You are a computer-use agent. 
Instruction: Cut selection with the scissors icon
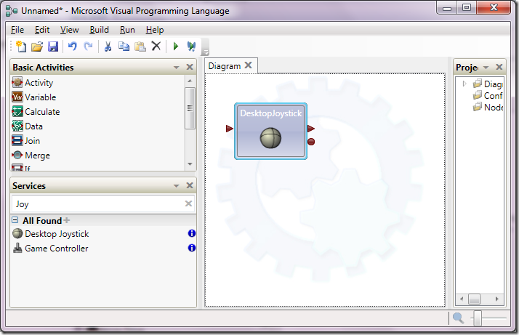[x=108, y=47]
